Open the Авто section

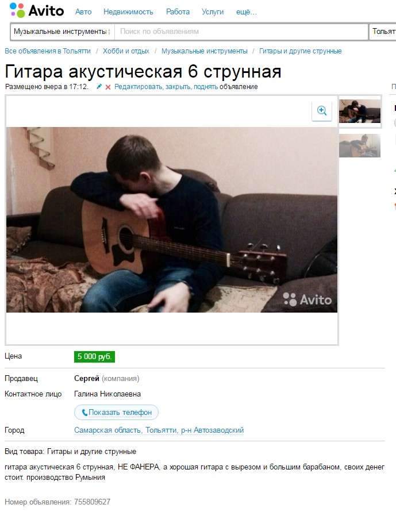(x=83, y=11)
